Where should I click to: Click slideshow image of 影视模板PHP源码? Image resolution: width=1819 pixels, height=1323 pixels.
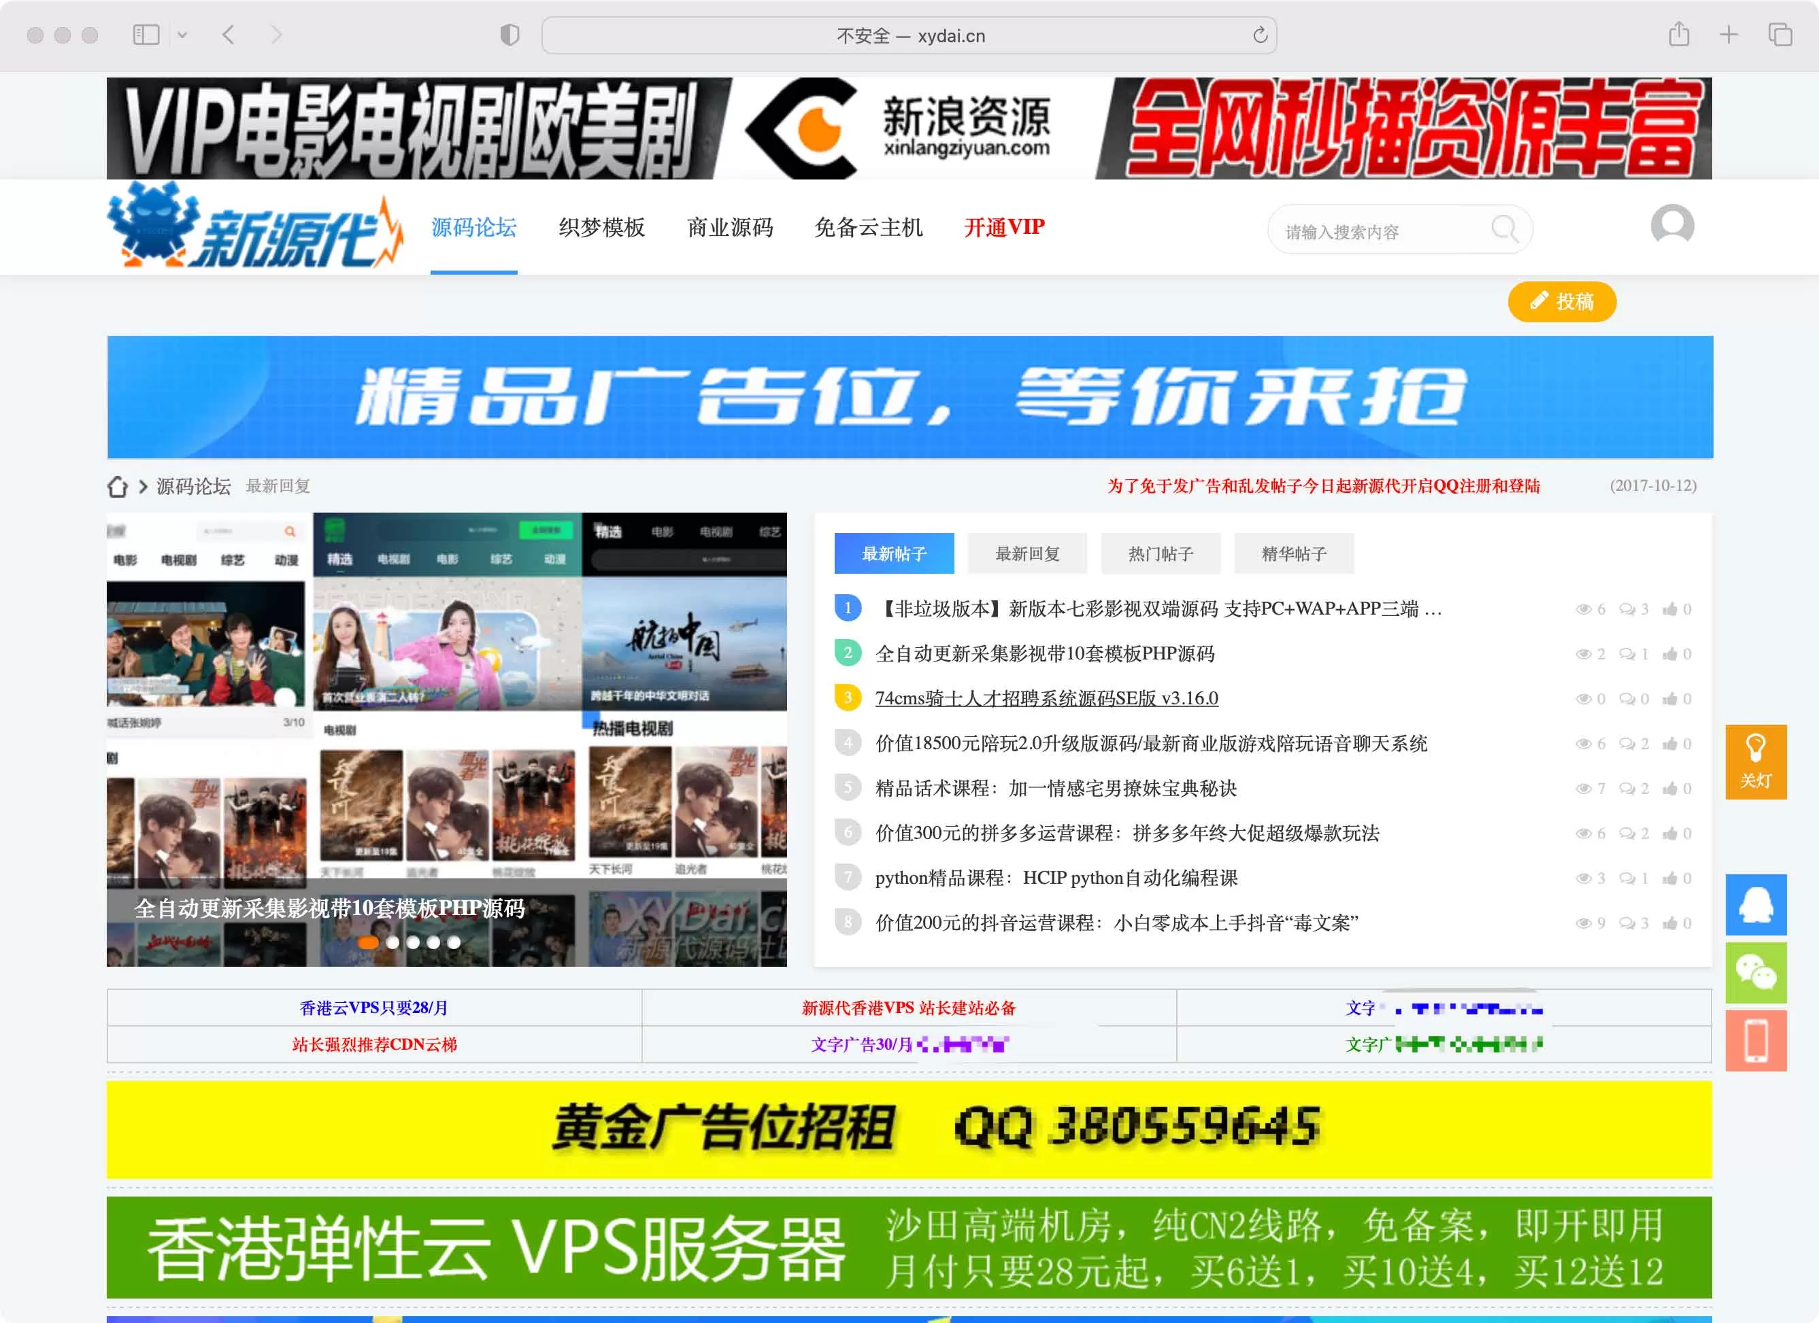[447, 739]
